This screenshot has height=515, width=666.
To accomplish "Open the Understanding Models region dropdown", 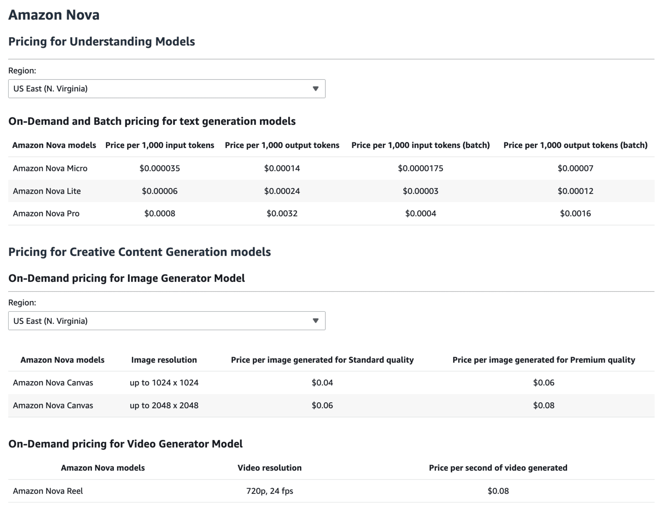I will 166,89.
